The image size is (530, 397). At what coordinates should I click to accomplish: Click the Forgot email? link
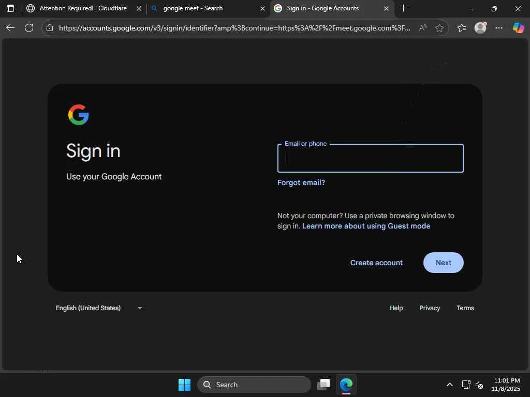pos(301,182)
